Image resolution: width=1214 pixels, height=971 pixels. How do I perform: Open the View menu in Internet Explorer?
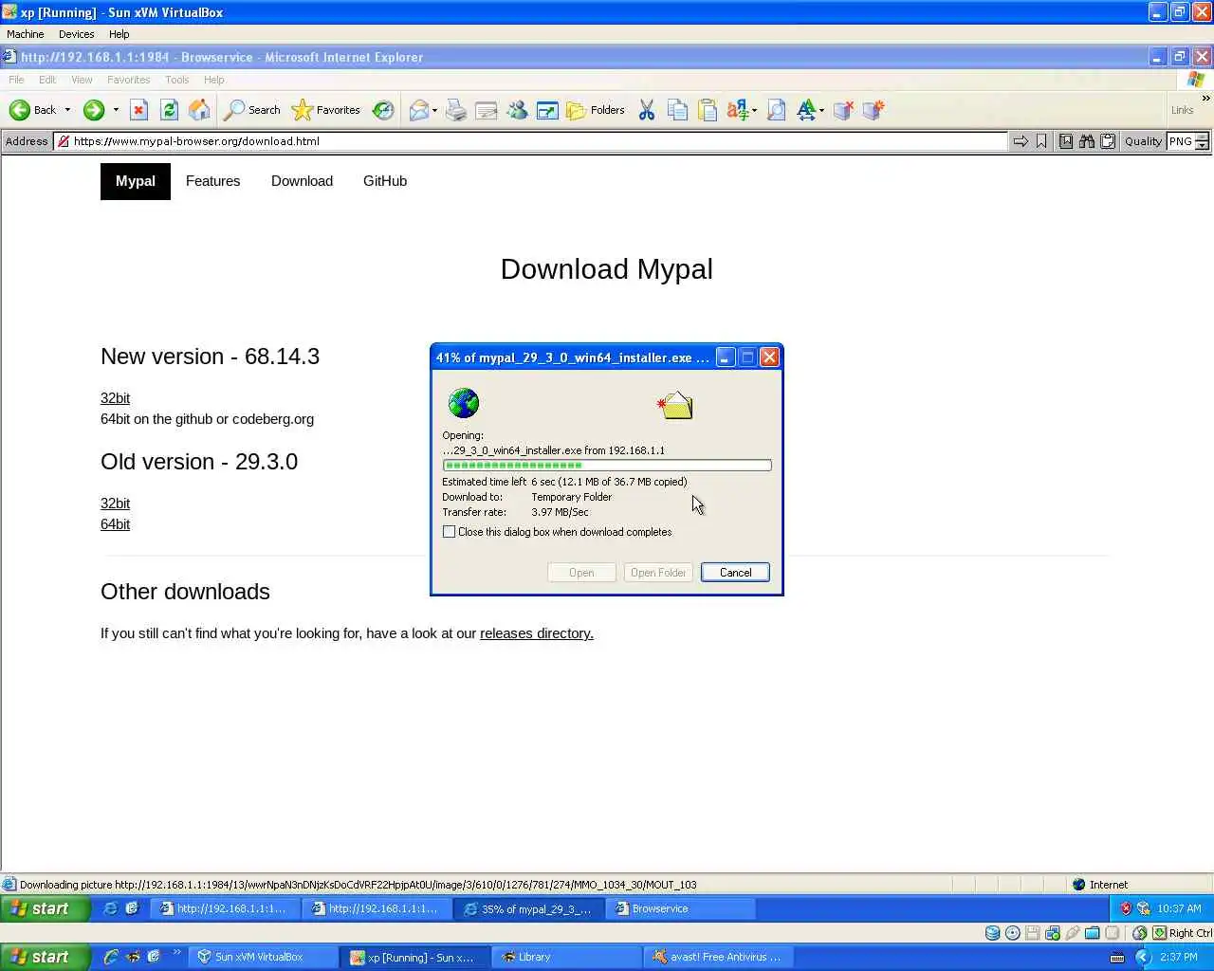coord(82,80)
